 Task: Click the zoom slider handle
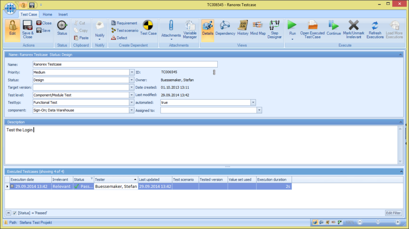378,222
